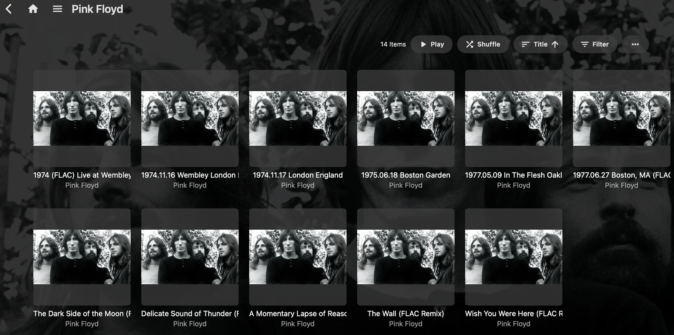This screenshot has height=335, width=674.
Task: Open Delicate Sound of Thunder album cover
Action: pyautogui.click(x=190, y=257)
